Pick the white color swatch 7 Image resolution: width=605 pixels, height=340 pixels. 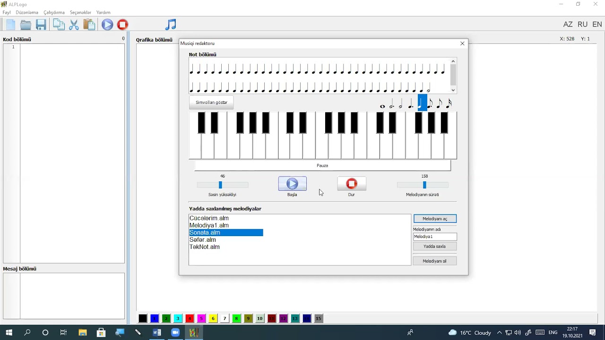(x=225, y=318)
